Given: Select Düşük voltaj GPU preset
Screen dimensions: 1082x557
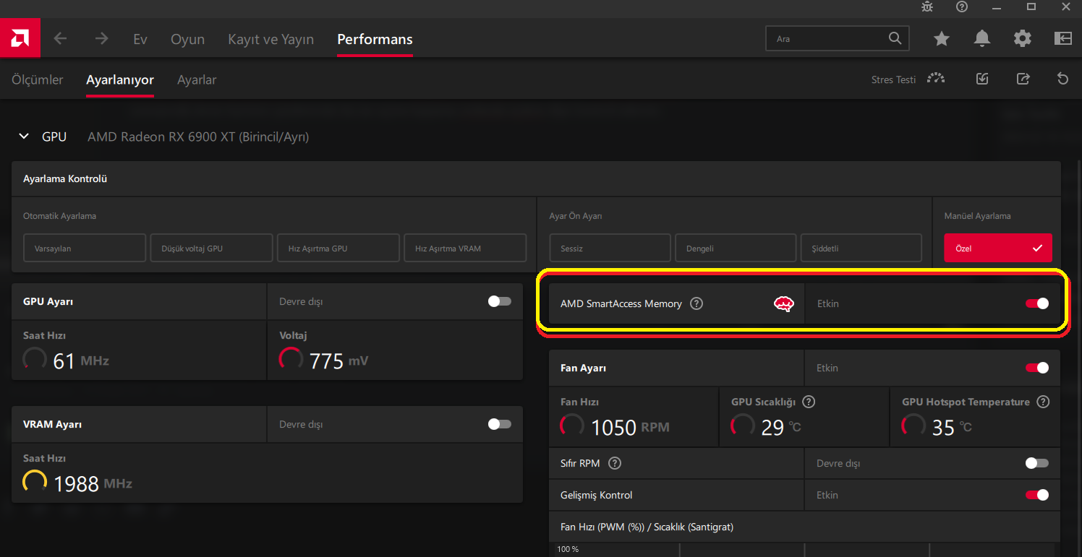Looking at the screenshot, I should 212,248.
